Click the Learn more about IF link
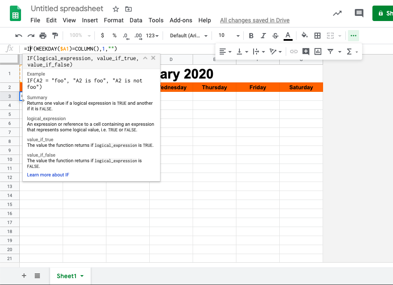The height and width of the screenshot is (285, 393). click(x=48, y=175)
